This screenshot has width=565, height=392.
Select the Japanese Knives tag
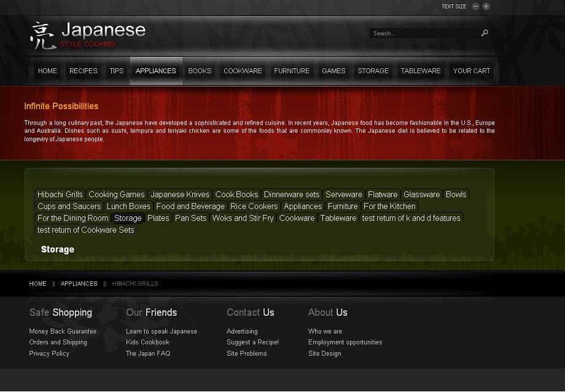(180, 194)
